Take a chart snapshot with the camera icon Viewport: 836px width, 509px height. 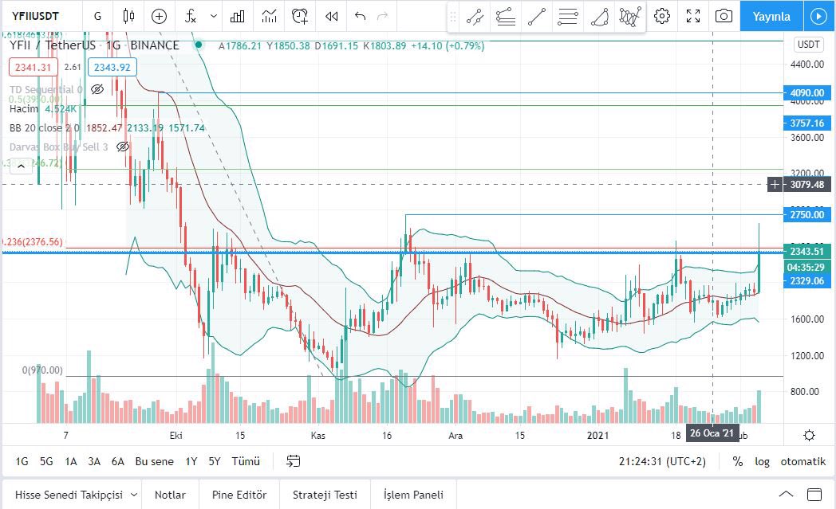pyautogui.click(x=724, y=16)
